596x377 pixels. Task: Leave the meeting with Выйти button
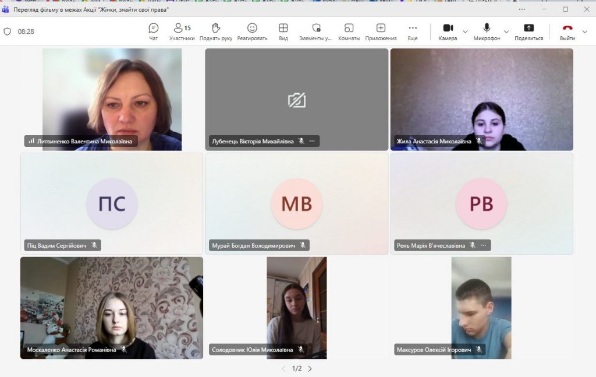(x=567, y=31)
